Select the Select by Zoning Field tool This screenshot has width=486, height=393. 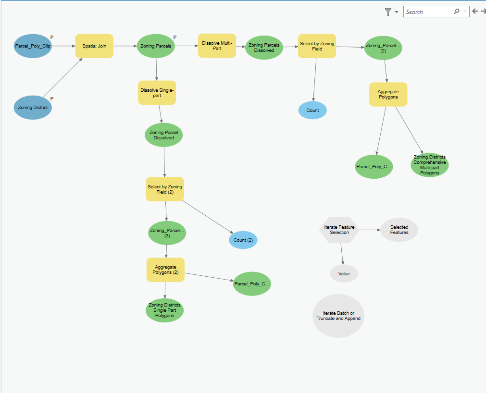tap(317, 46)
